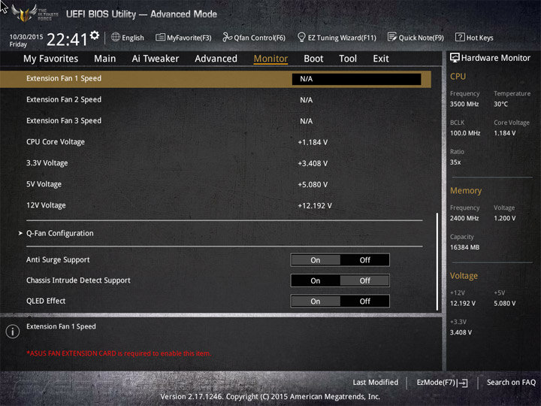This screenshot has width=541, height=406.
Task: Turn Chassis Intrude Detect Support On
Action: point(316,280)
